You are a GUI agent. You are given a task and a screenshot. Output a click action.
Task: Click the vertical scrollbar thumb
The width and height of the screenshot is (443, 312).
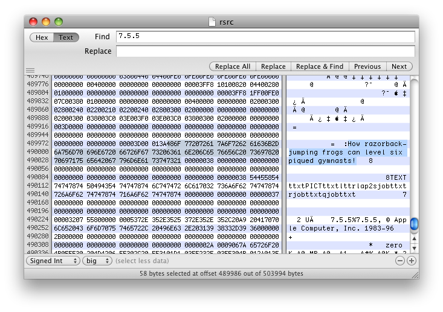tap(414, 224)
